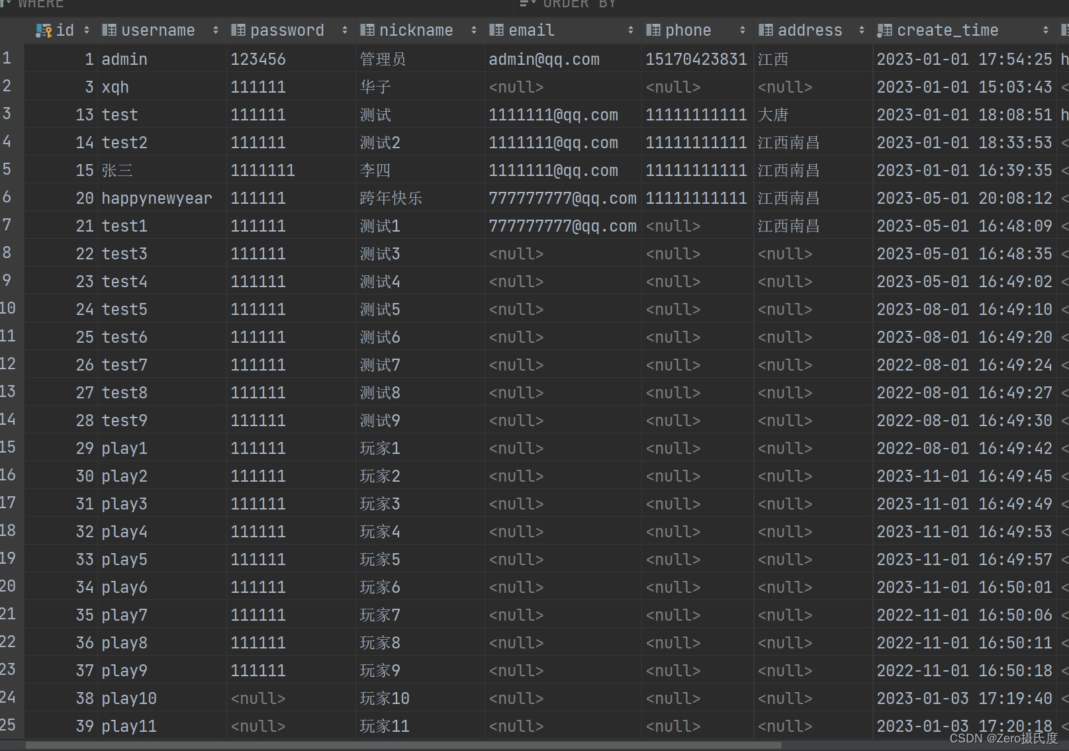Select the cell with username admin

click(x=161, y=60)
